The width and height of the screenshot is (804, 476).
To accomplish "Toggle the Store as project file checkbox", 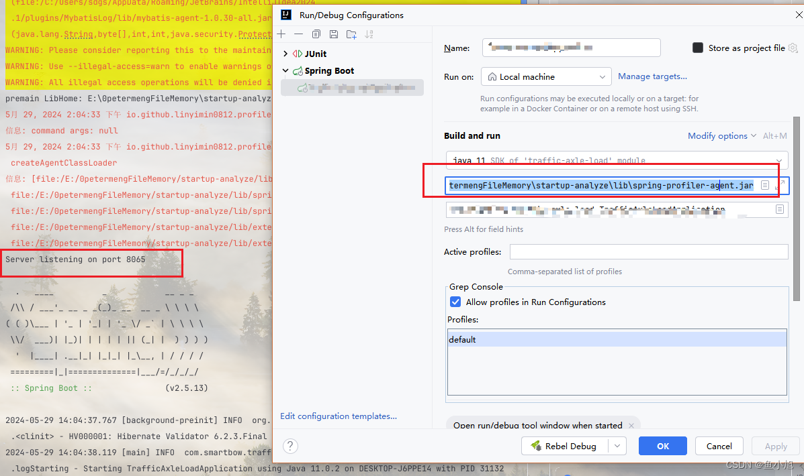I will (698, 48).
